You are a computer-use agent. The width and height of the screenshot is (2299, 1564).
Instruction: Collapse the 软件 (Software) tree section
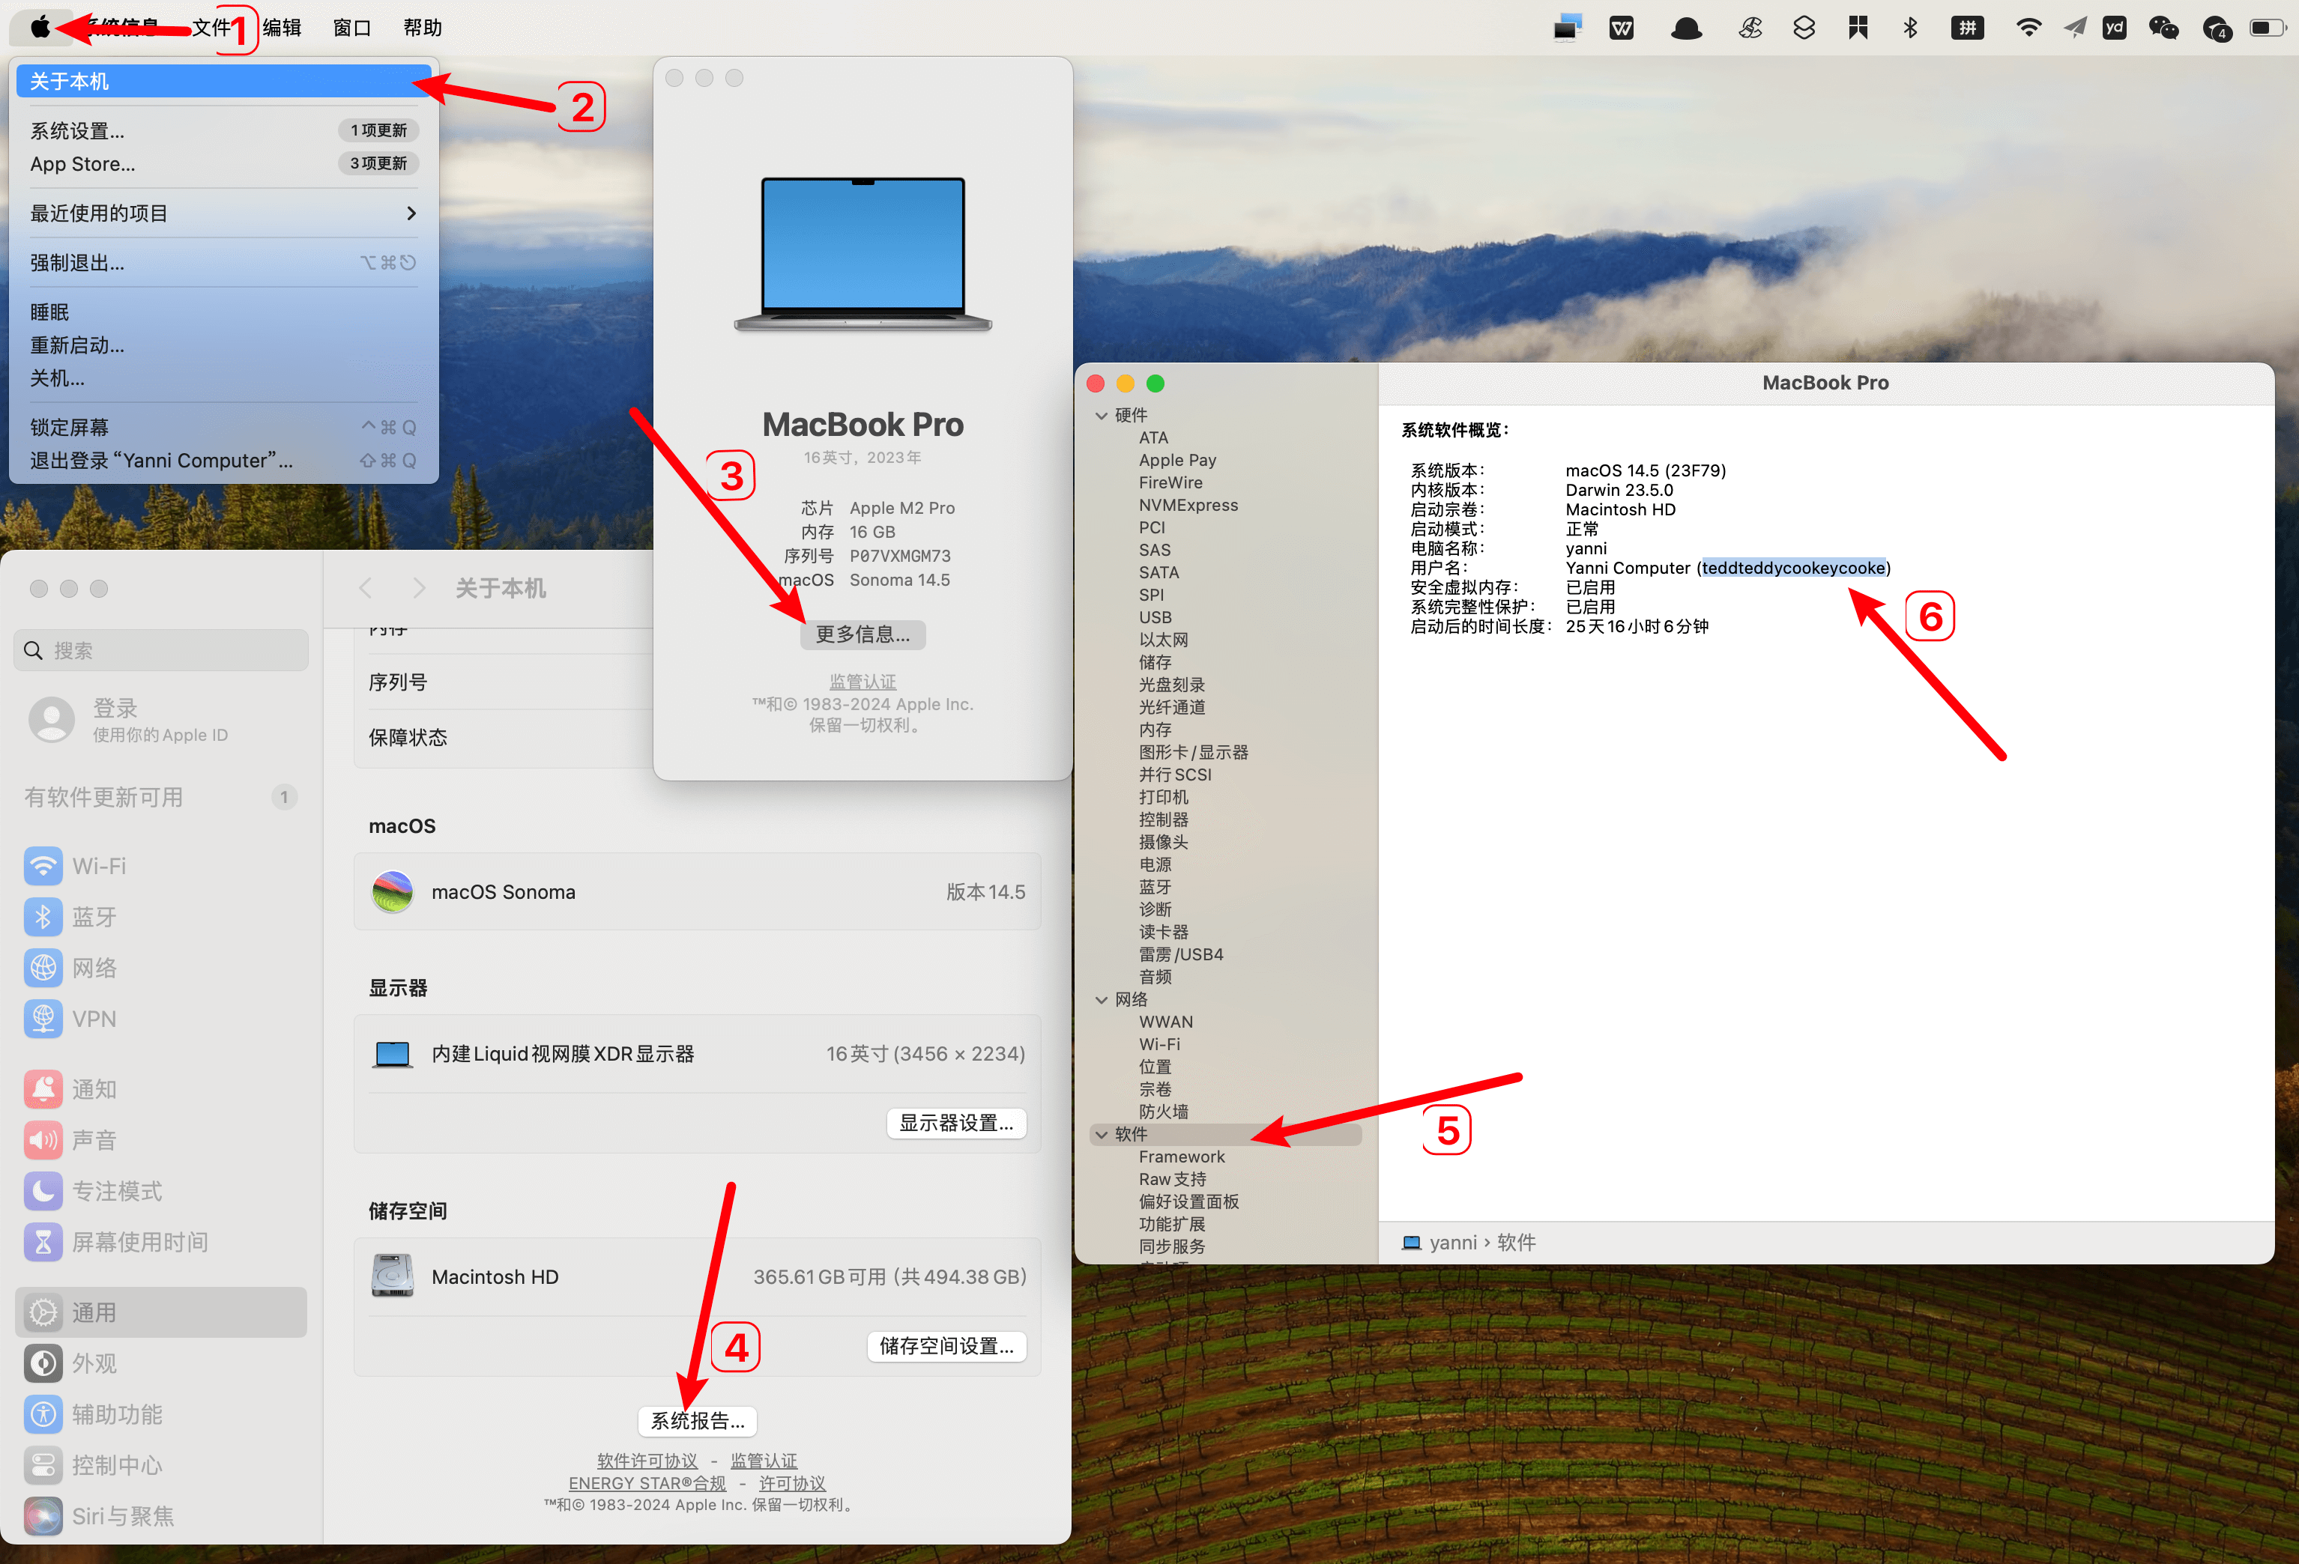[x=1101, y=1134]
